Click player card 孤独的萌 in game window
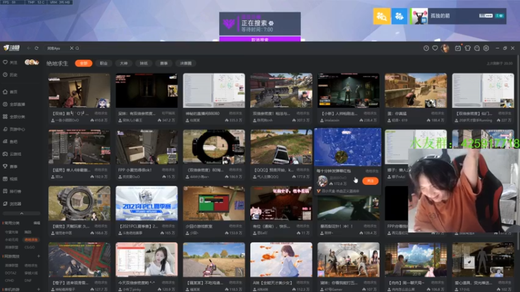This screenshot has height=292, width=520. click(458, 16)
